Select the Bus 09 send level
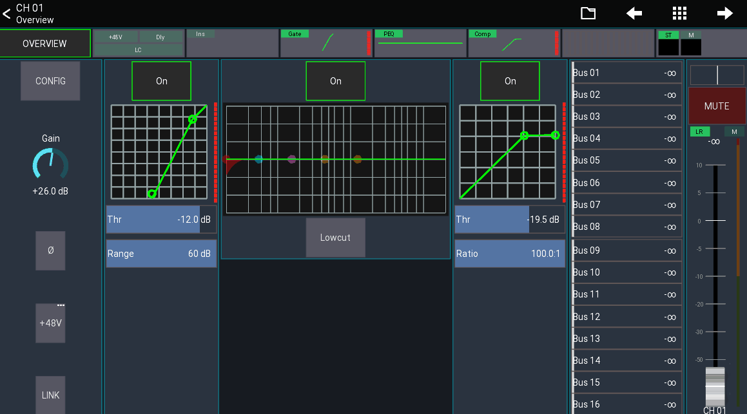The image size is (747, 414). pyautogui.click(x=626, y=250)
